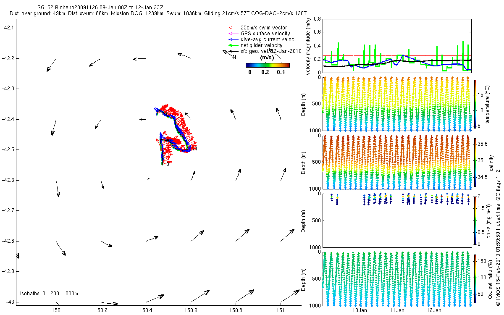Viewport: 504px width, 315px height.
Task: Click oxygen colorbar tick '150'
Action: [482, 261]
